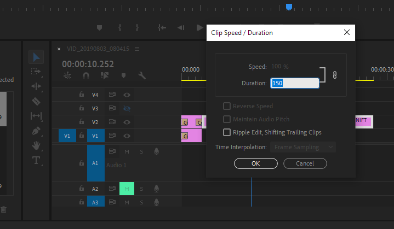Cancel the Clip Speed dialog
The width and height of the screenshot is (394, 229).
coord(305,163)
